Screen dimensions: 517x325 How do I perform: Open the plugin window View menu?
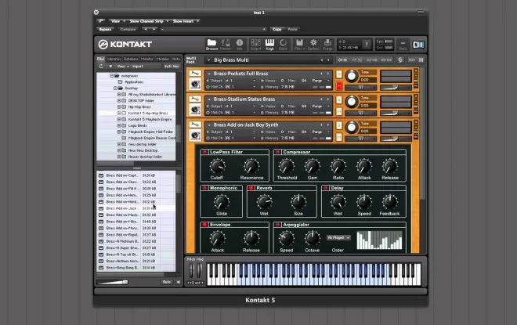tap(117, 21)
